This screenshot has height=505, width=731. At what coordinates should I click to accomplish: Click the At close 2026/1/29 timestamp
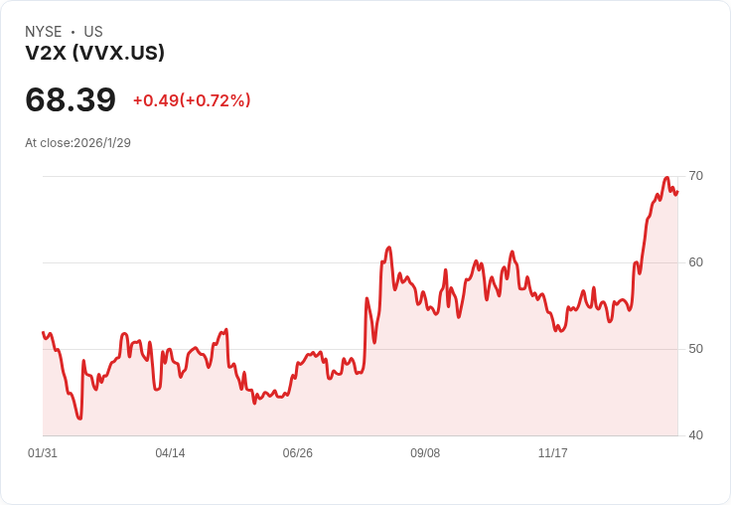click(x=77, y=143)
